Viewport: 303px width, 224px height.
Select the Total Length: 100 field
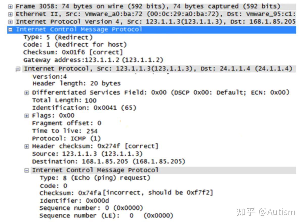pos(64,100)
